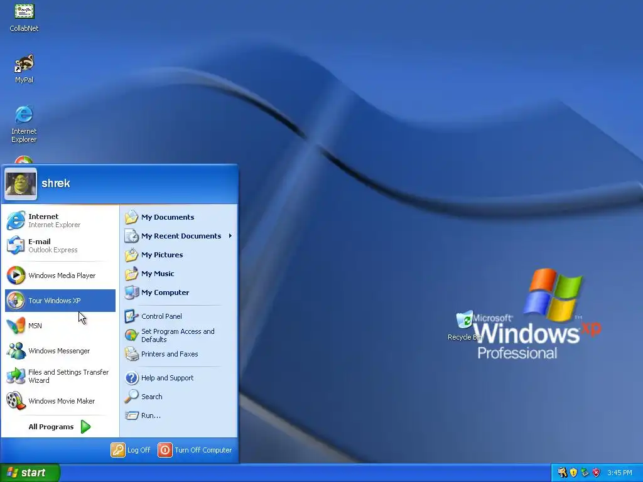Image resolution: width=643 pixels, height=482 pixels.
Task: Click the red shield security alert tray icon
Action: coord(596,473)
